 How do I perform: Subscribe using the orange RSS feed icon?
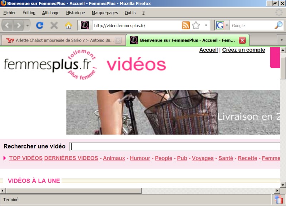coord(186,25)
